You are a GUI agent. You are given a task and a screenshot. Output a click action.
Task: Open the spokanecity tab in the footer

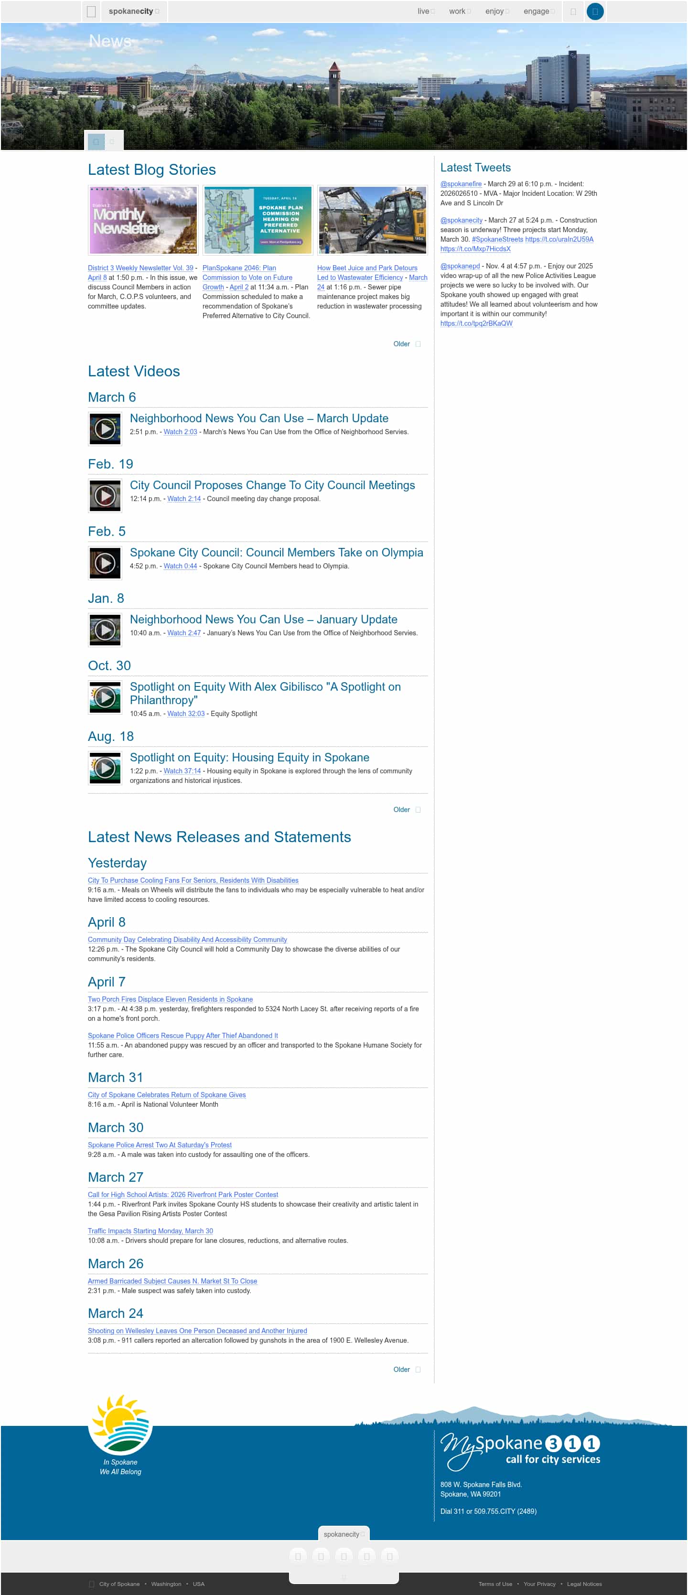(x=344, y=1534)
